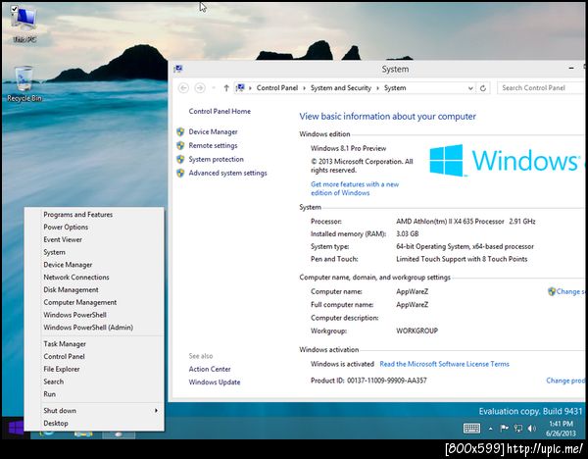Select the Product ID 00137-11009-99909-AA357
Viewport: 588px width, 459px height.
point(387,381)
